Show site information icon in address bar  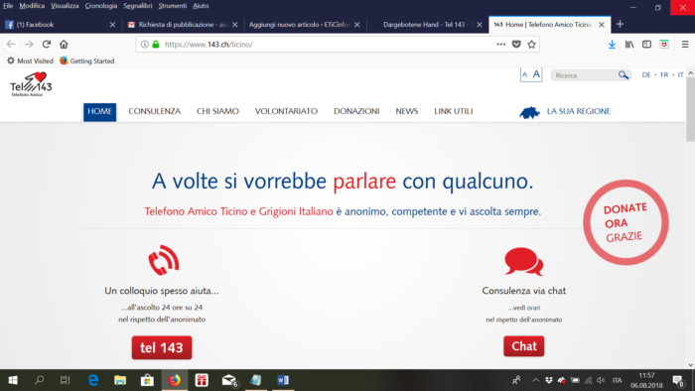pyautogui.click(x=145, y=45)
